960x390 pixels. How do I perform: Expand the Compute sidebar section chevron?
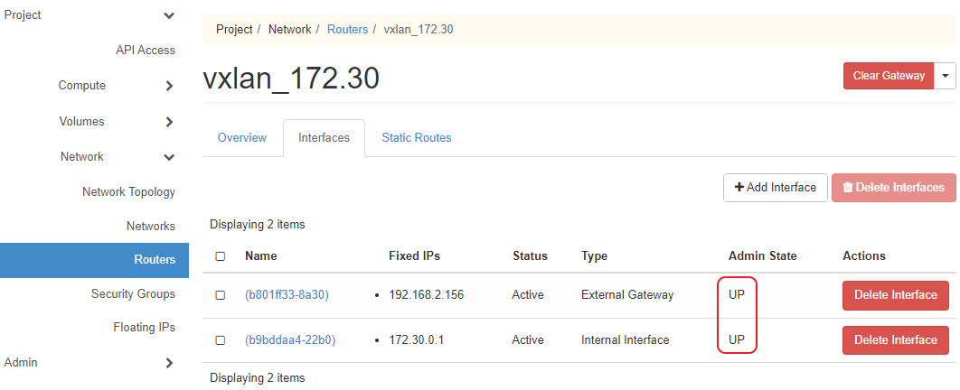169,86
